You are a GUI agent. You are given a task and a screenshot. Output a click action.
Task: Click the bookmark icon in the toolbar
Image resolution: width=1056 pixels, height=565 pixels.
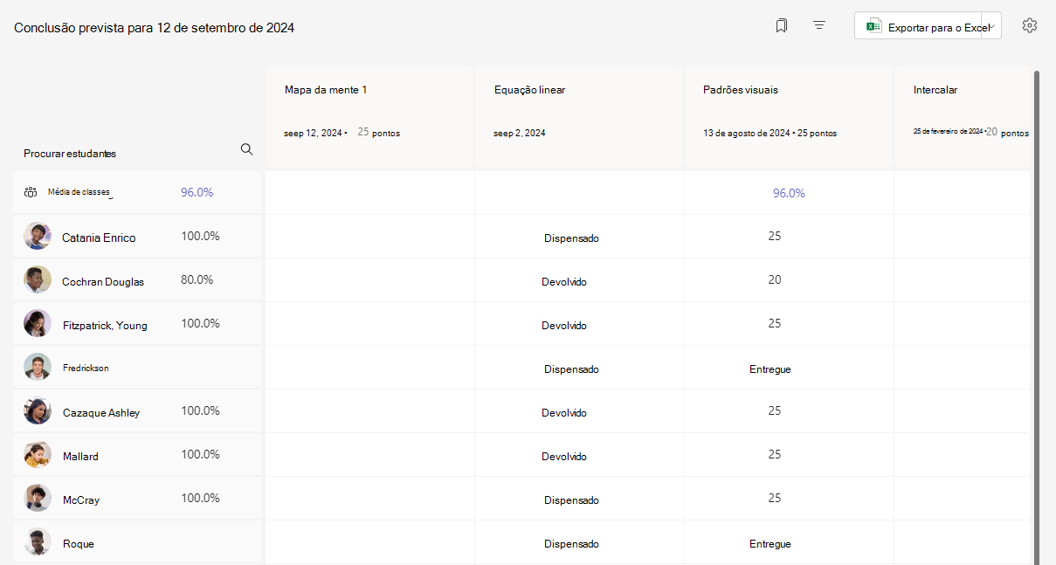tap(781, 26)
